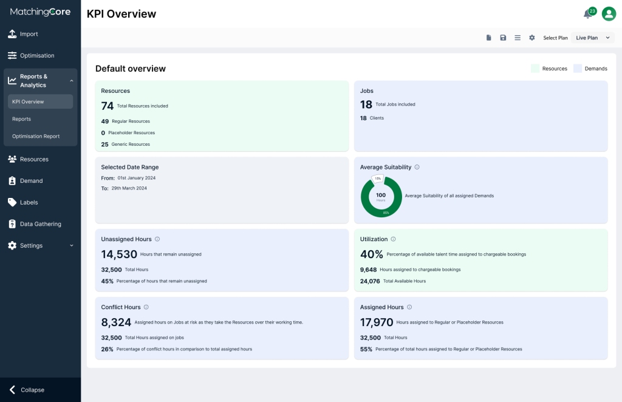622x402 pixels.
Task: Click the Labels tag icon
Action: click(12, 202)
